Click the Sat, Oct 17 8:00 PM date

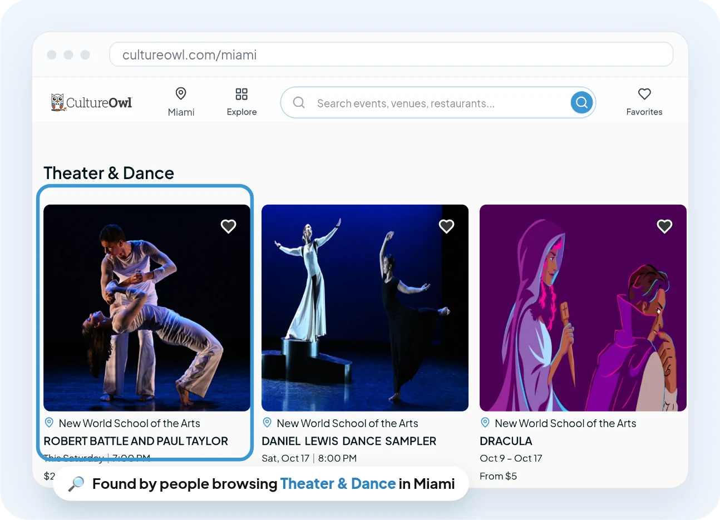[309, 458]
